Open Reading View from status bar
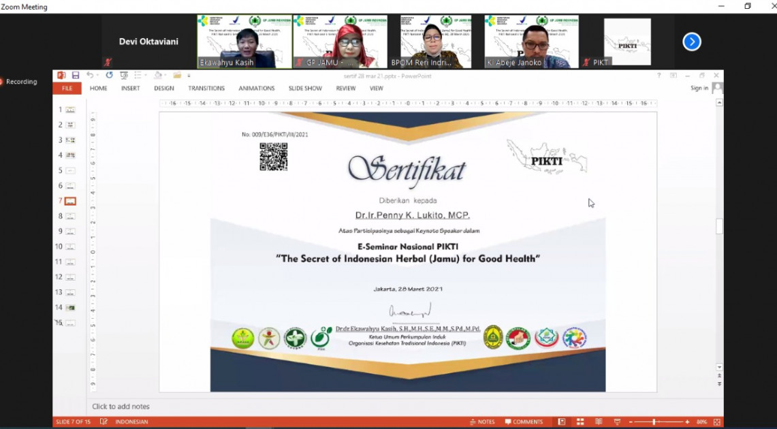The image size is (777, 429). point(598,422)
